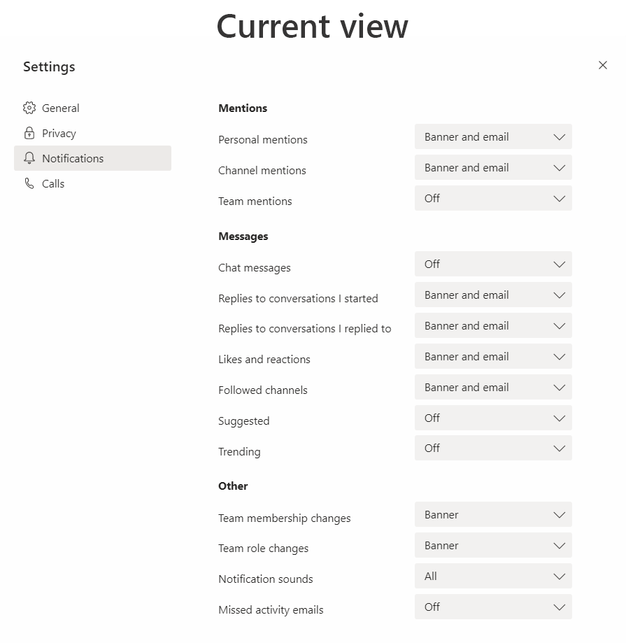Click the Calls phone icon

tap(29, 183)
